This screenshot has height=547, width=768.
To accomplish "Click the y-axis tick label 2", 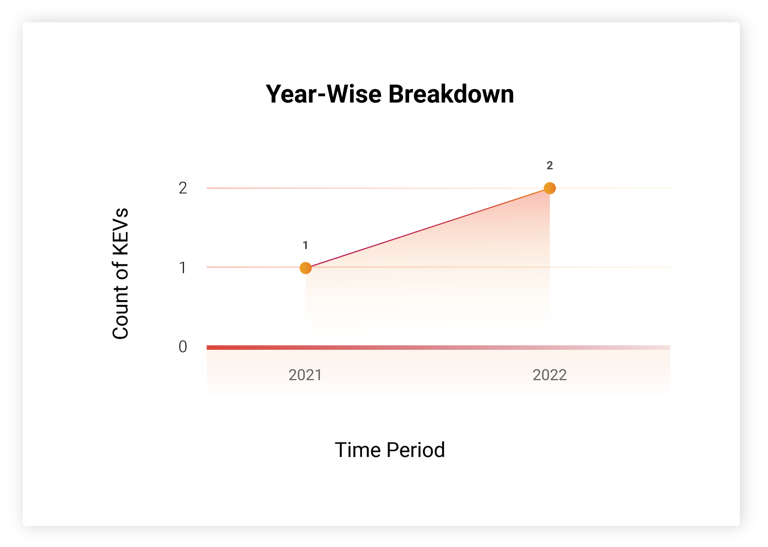I will tap(183, 188).
